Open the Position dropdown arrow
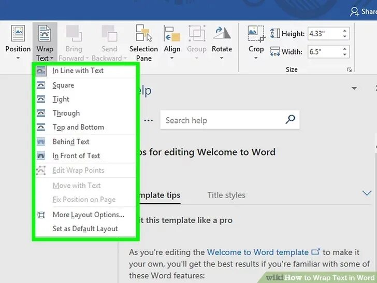The height and width of the screenshot is (283, 377). tap(18, 58)
